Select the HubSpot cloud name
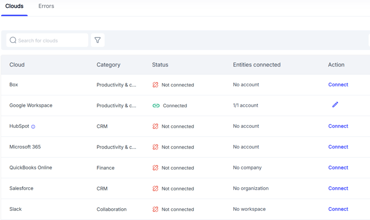The image size is (370, 220). [19, 126]
